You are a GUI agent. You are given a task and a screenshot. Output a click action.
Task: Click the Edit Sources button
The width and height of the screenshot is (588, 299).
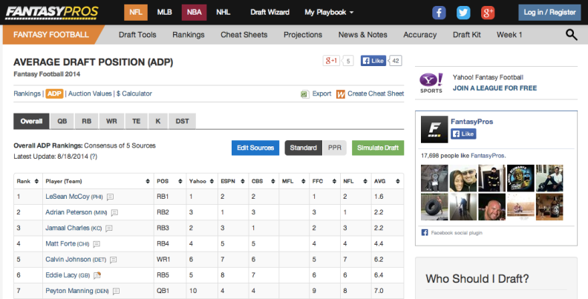255,148
